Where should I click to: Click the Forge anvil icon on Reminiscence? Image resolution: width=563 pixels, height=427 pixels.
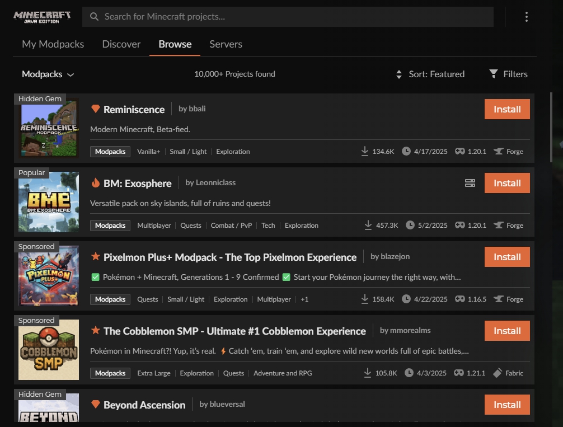point(499,151)
